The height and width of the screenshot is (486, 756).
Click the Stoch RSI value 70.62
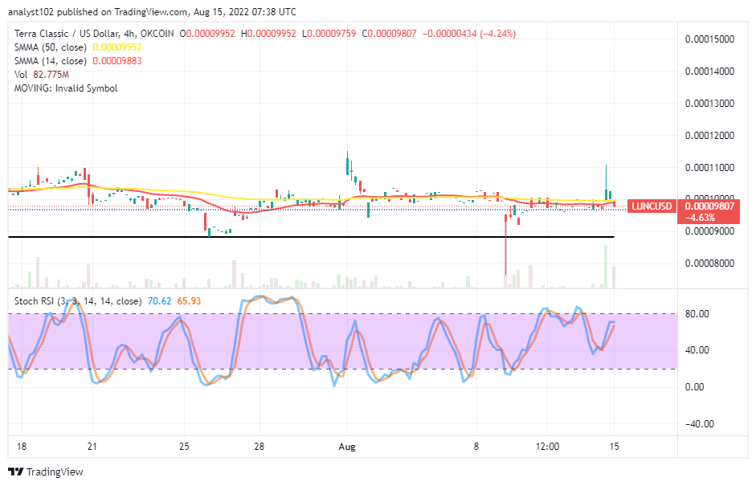point(159,301)
